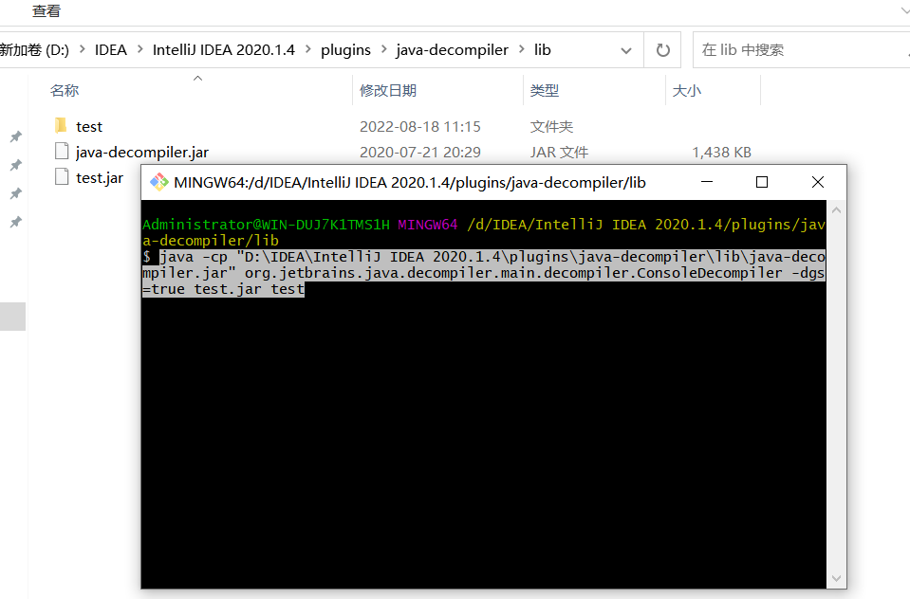
Task: Sort files by the 大小 column header
Action: (x=686, y=91)
